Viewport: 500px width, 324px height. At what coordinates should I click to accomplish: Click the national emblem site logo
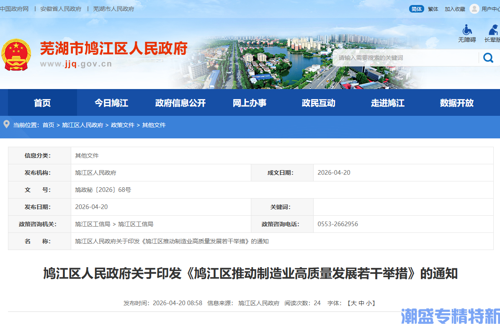(16, 54)
